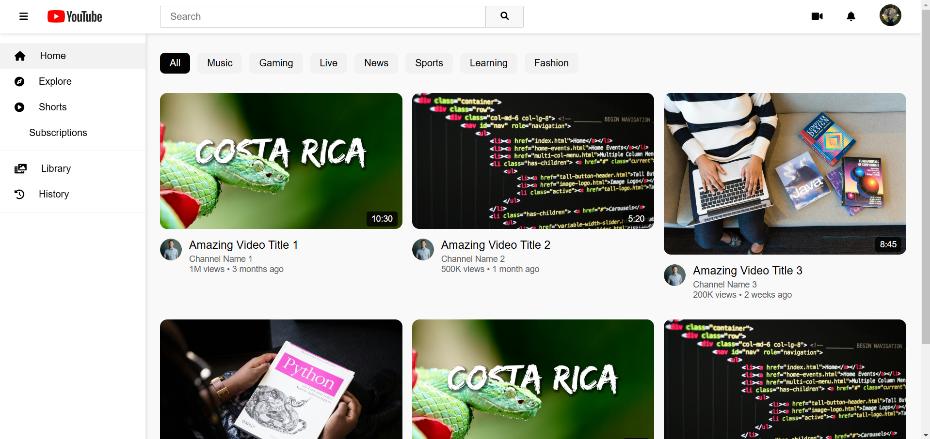Play the Costa Rica 10:30 thumbnail
This screenshot has width=930, height=439.
click(281, 161)
